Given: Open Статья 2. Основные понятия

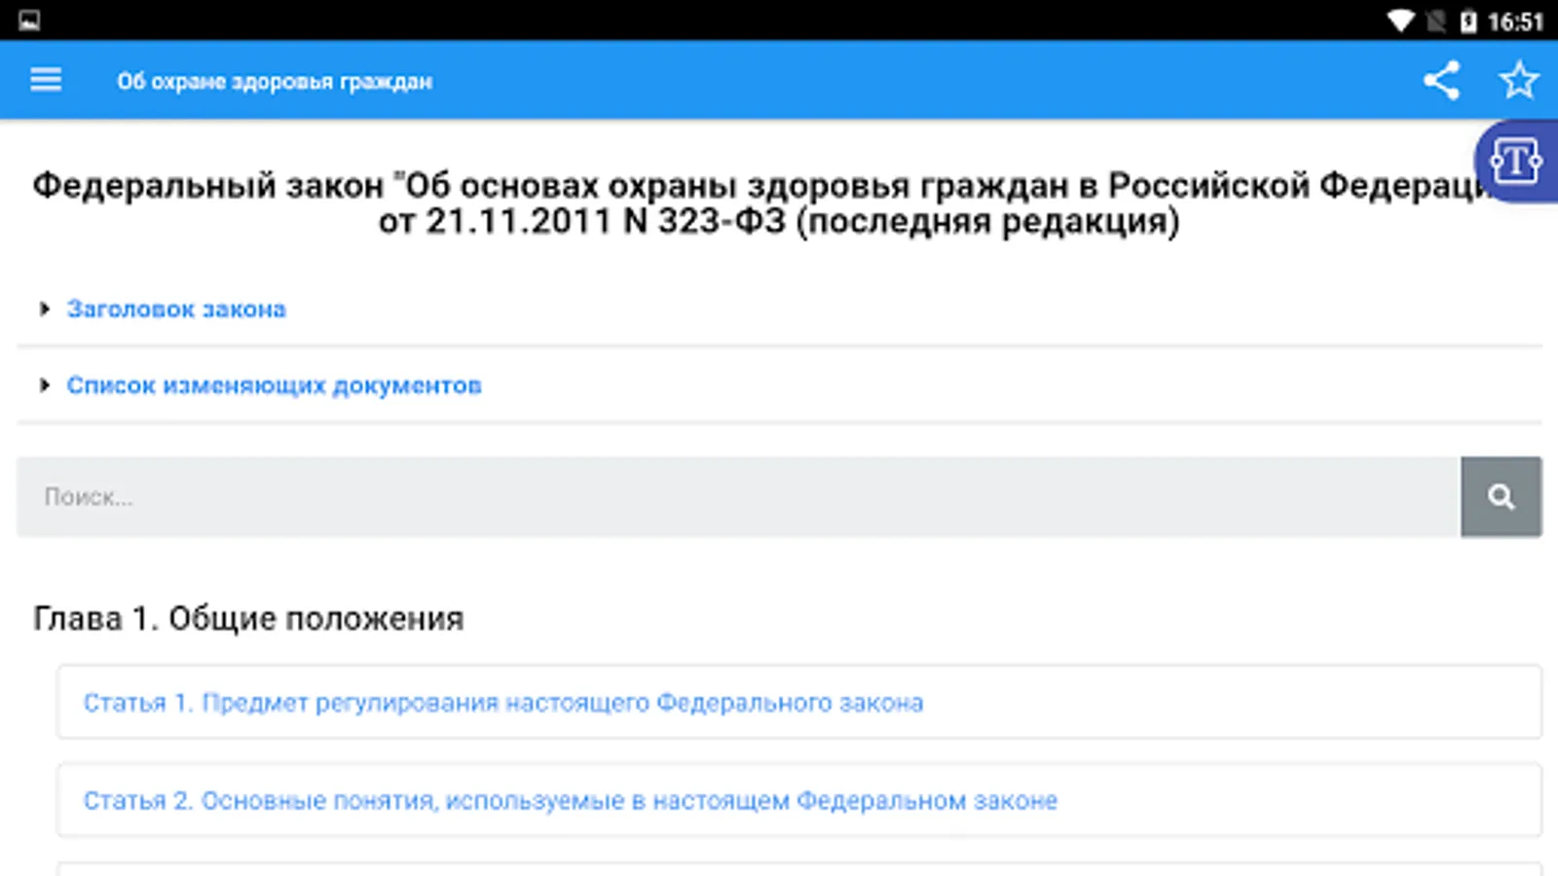Looking at the screenshot, I should [x=798, y=800].
